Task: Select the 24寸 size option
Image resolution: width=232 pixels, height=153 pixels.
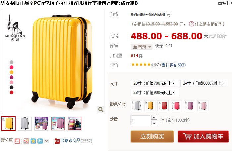Action: point(204,83)
